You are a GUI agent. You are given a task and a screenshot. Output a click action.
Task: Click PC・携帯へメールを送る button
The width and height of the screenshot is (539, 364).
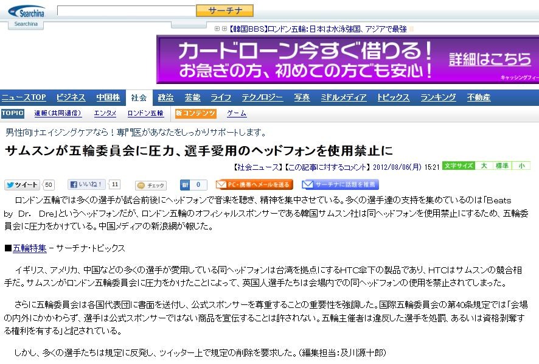click(254, 184)
